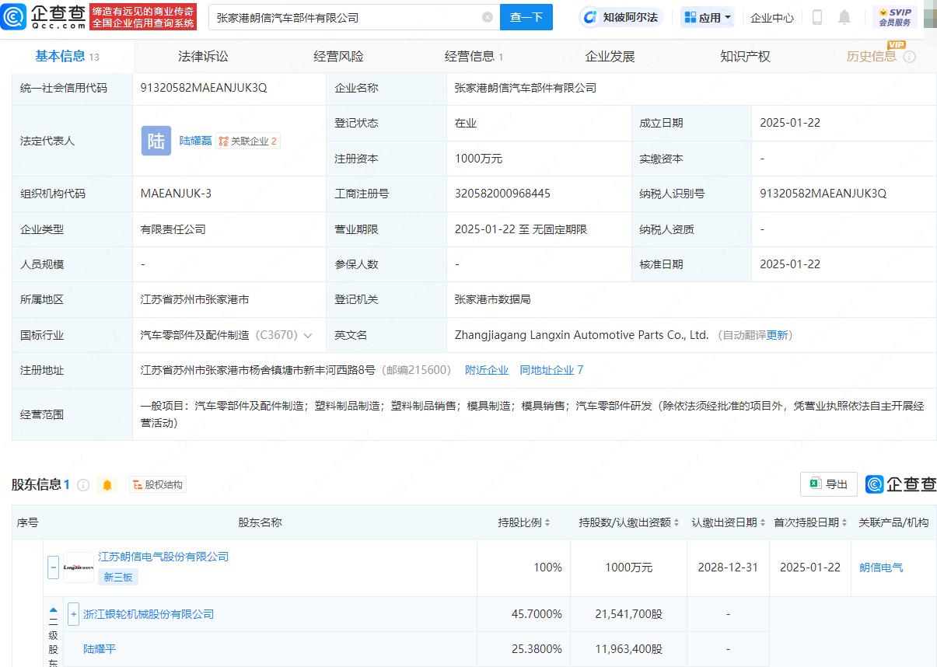937x667 pixels.
Task: Expand the 浙江银轮机械 shareholder row
Action: (73, 614)
